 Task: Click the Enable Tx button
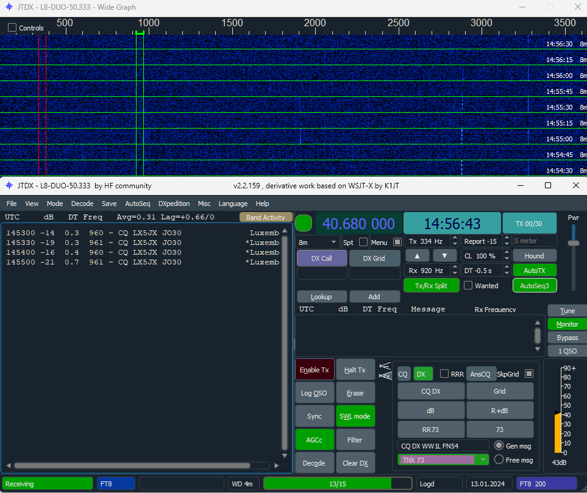[315, 370]
